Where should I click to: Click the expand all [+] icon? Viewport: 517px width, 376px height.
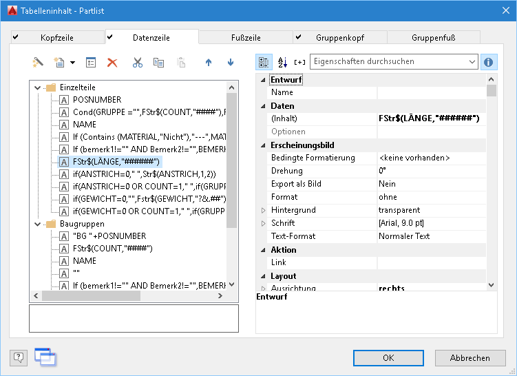tap(299, 62)
